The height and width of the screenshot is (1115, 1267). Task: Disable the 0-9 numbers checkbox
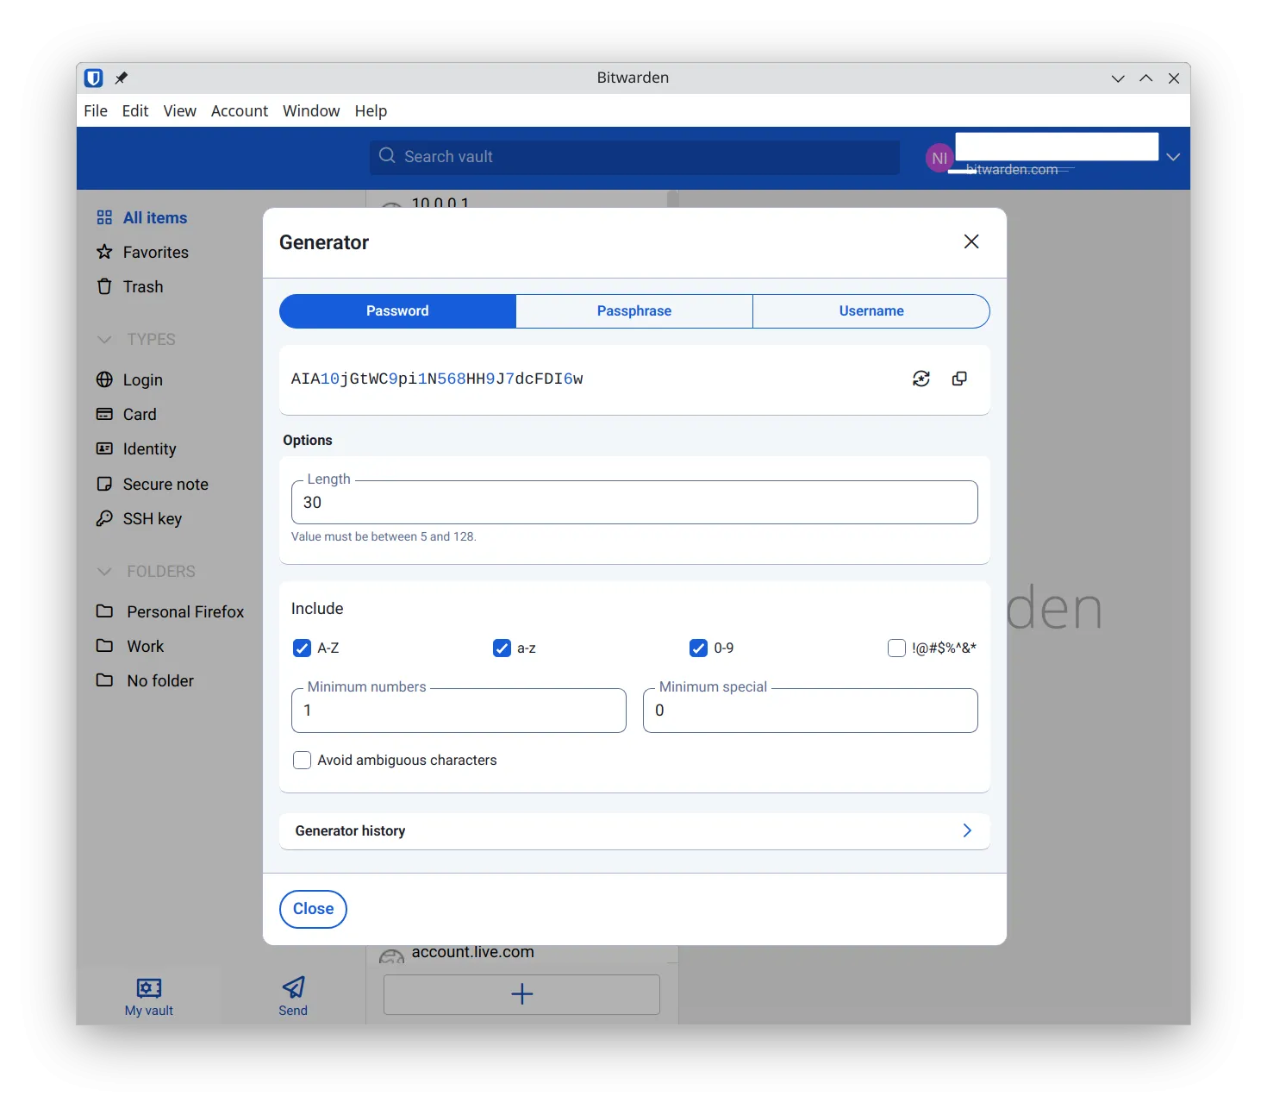click(x=698, y=648)
